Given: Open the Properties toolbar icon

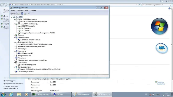Looking at the screenshot, I should point(25,13).
